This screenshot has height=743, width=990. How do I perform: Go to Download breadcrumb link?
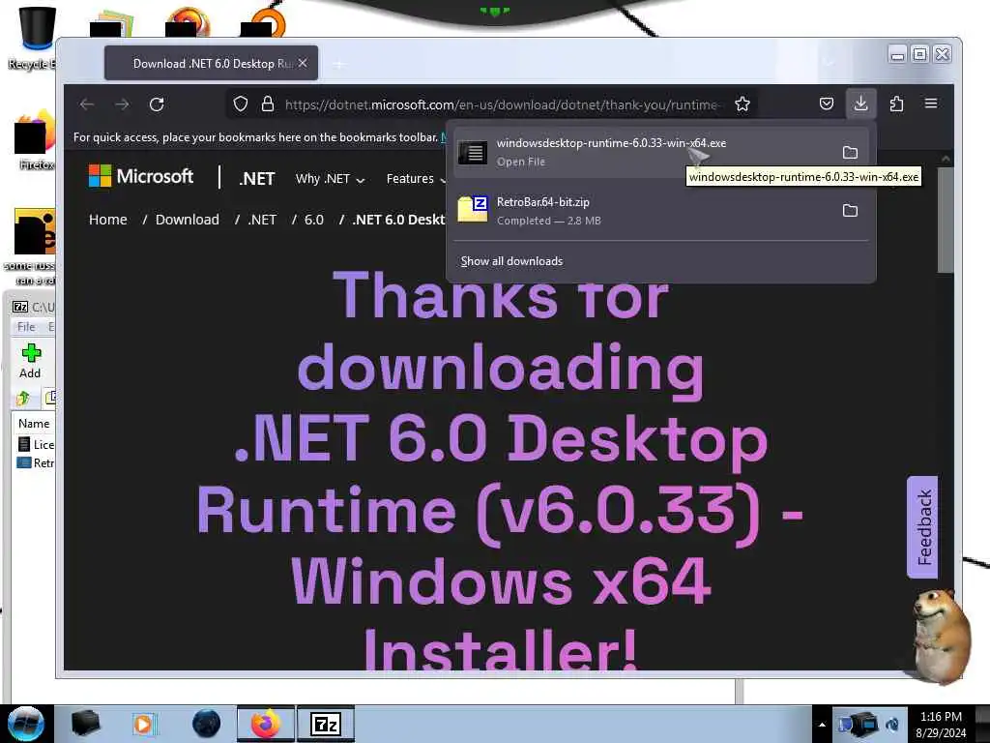pos(188,220)
